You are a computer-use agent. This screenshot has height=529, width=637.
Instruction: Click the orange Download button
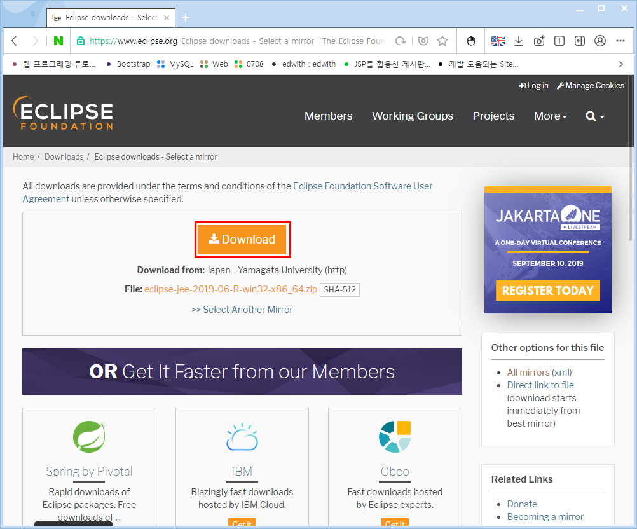[x=243, y=239]
